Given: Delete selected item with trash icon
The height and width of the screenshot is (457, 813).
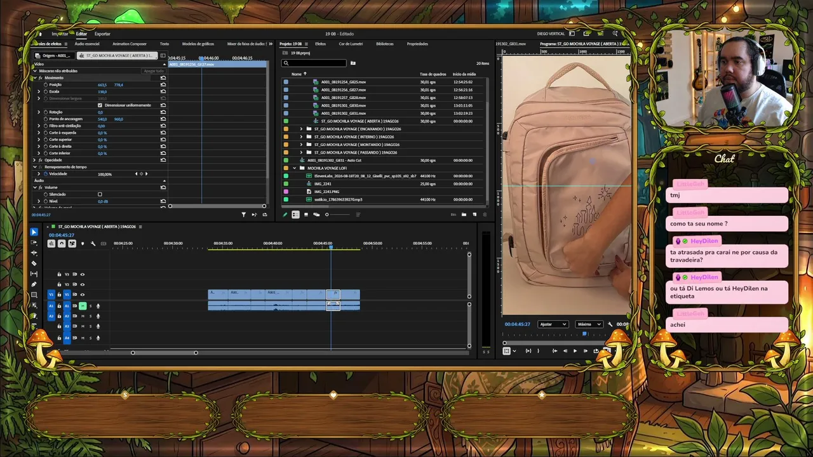Looking at the screenshot, I should coord(484,215).
